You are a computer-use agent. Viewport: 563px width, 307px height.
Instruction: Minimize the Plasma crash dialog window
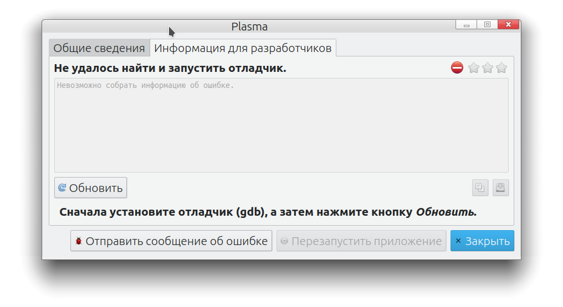pos(467,25)
